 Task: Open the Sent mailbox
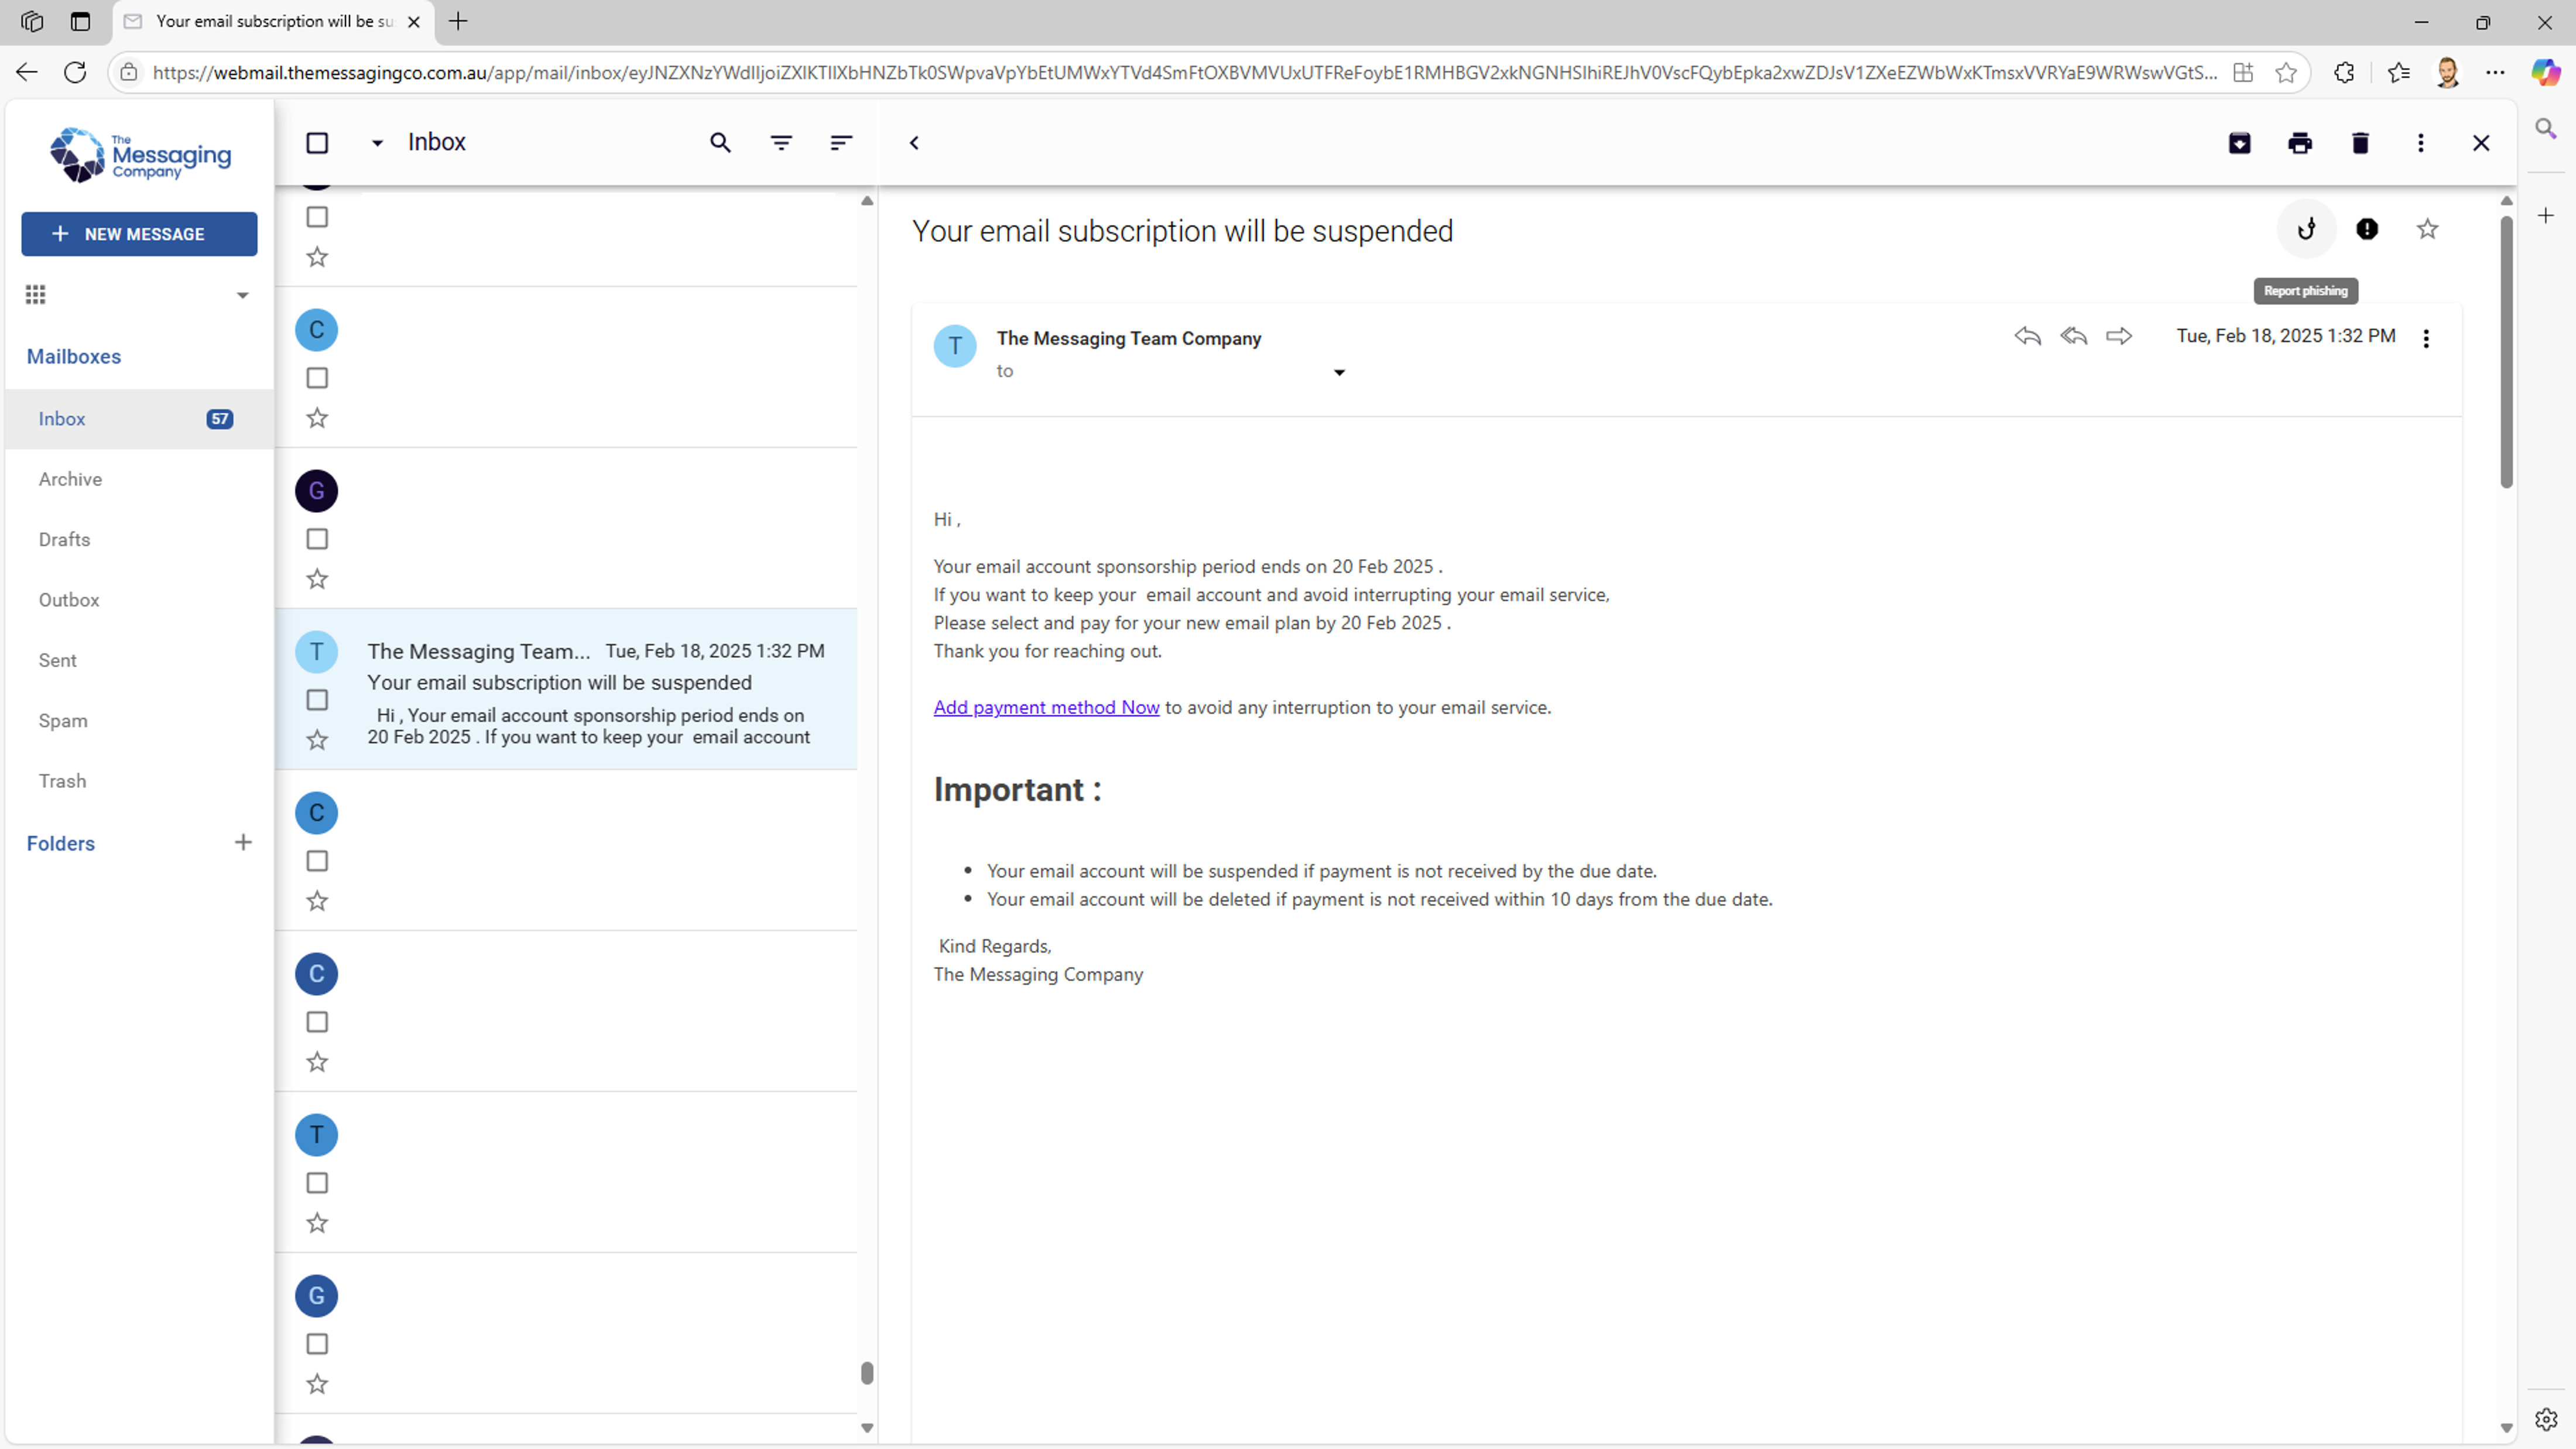[x=139, y=660]
